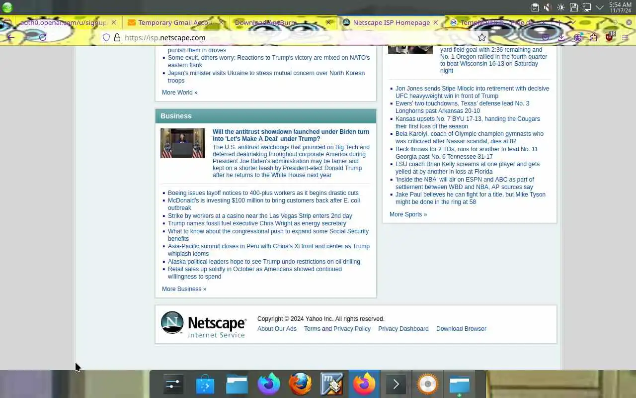Viewport: 636px width, 398px height.
Task: Open the antitrust showdown headline
Action: coord(291,135)
